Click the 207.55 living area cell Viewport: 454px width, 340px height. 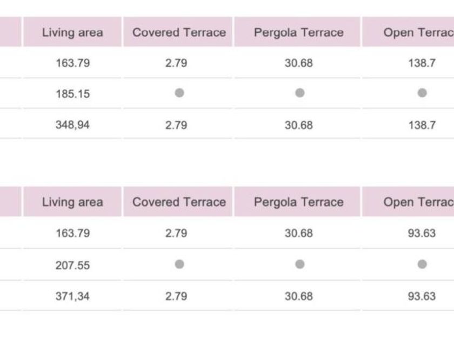[72, 265]
